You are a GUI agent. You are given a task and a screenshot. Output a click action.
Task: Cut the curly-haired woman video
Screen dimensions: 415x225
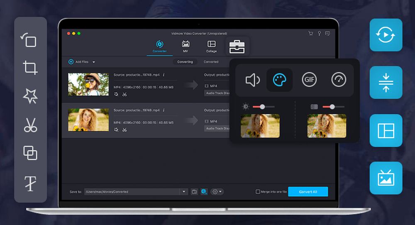pyautogui.click(x=124, y=130)
